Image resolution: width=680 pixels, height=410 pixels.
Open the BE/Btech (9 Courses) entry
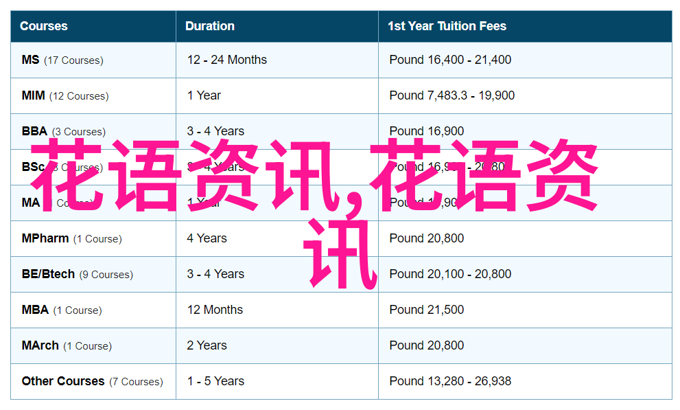[77, 274]
